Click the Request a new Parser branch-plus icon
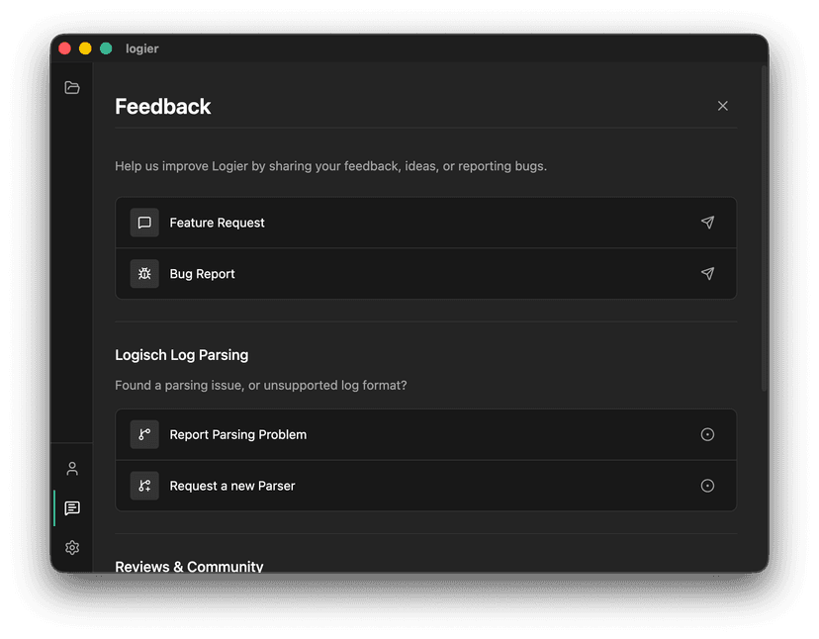The height and width of the screenshot is (639, 819). (x=144, y=486)
